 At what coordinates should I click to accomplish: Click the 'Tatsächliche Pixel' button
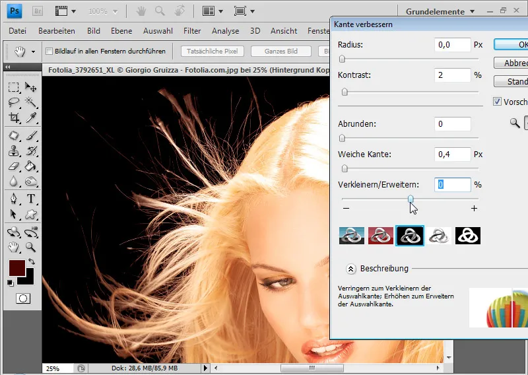pyautogui.click(x=213, y=51)
